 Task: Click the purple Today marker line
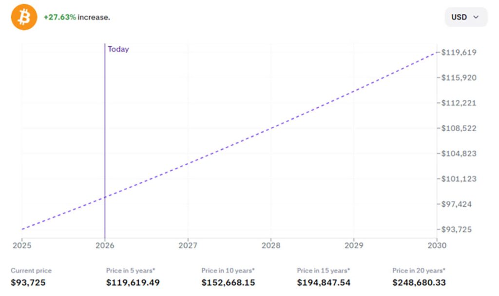pyautogui.click(x=105, y=146)
